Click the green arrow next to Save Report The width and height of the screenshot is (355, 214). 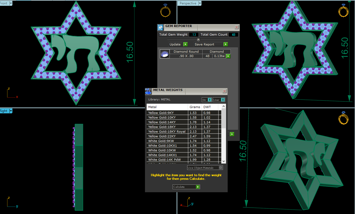225,44
